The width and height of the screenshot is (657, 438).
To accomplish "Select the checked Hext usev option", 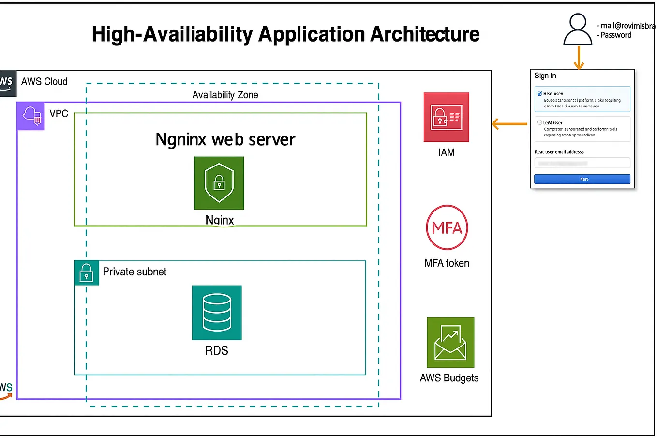I will (x=582, y=99).
